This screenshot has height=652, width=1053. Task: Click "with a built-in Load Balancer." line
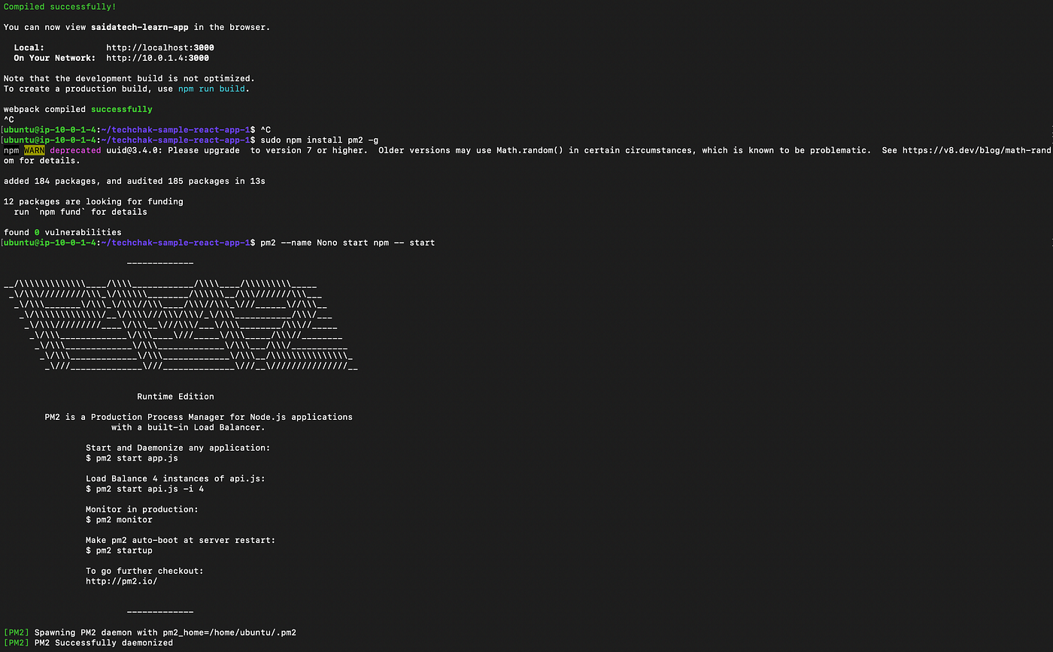coord(188,427)
